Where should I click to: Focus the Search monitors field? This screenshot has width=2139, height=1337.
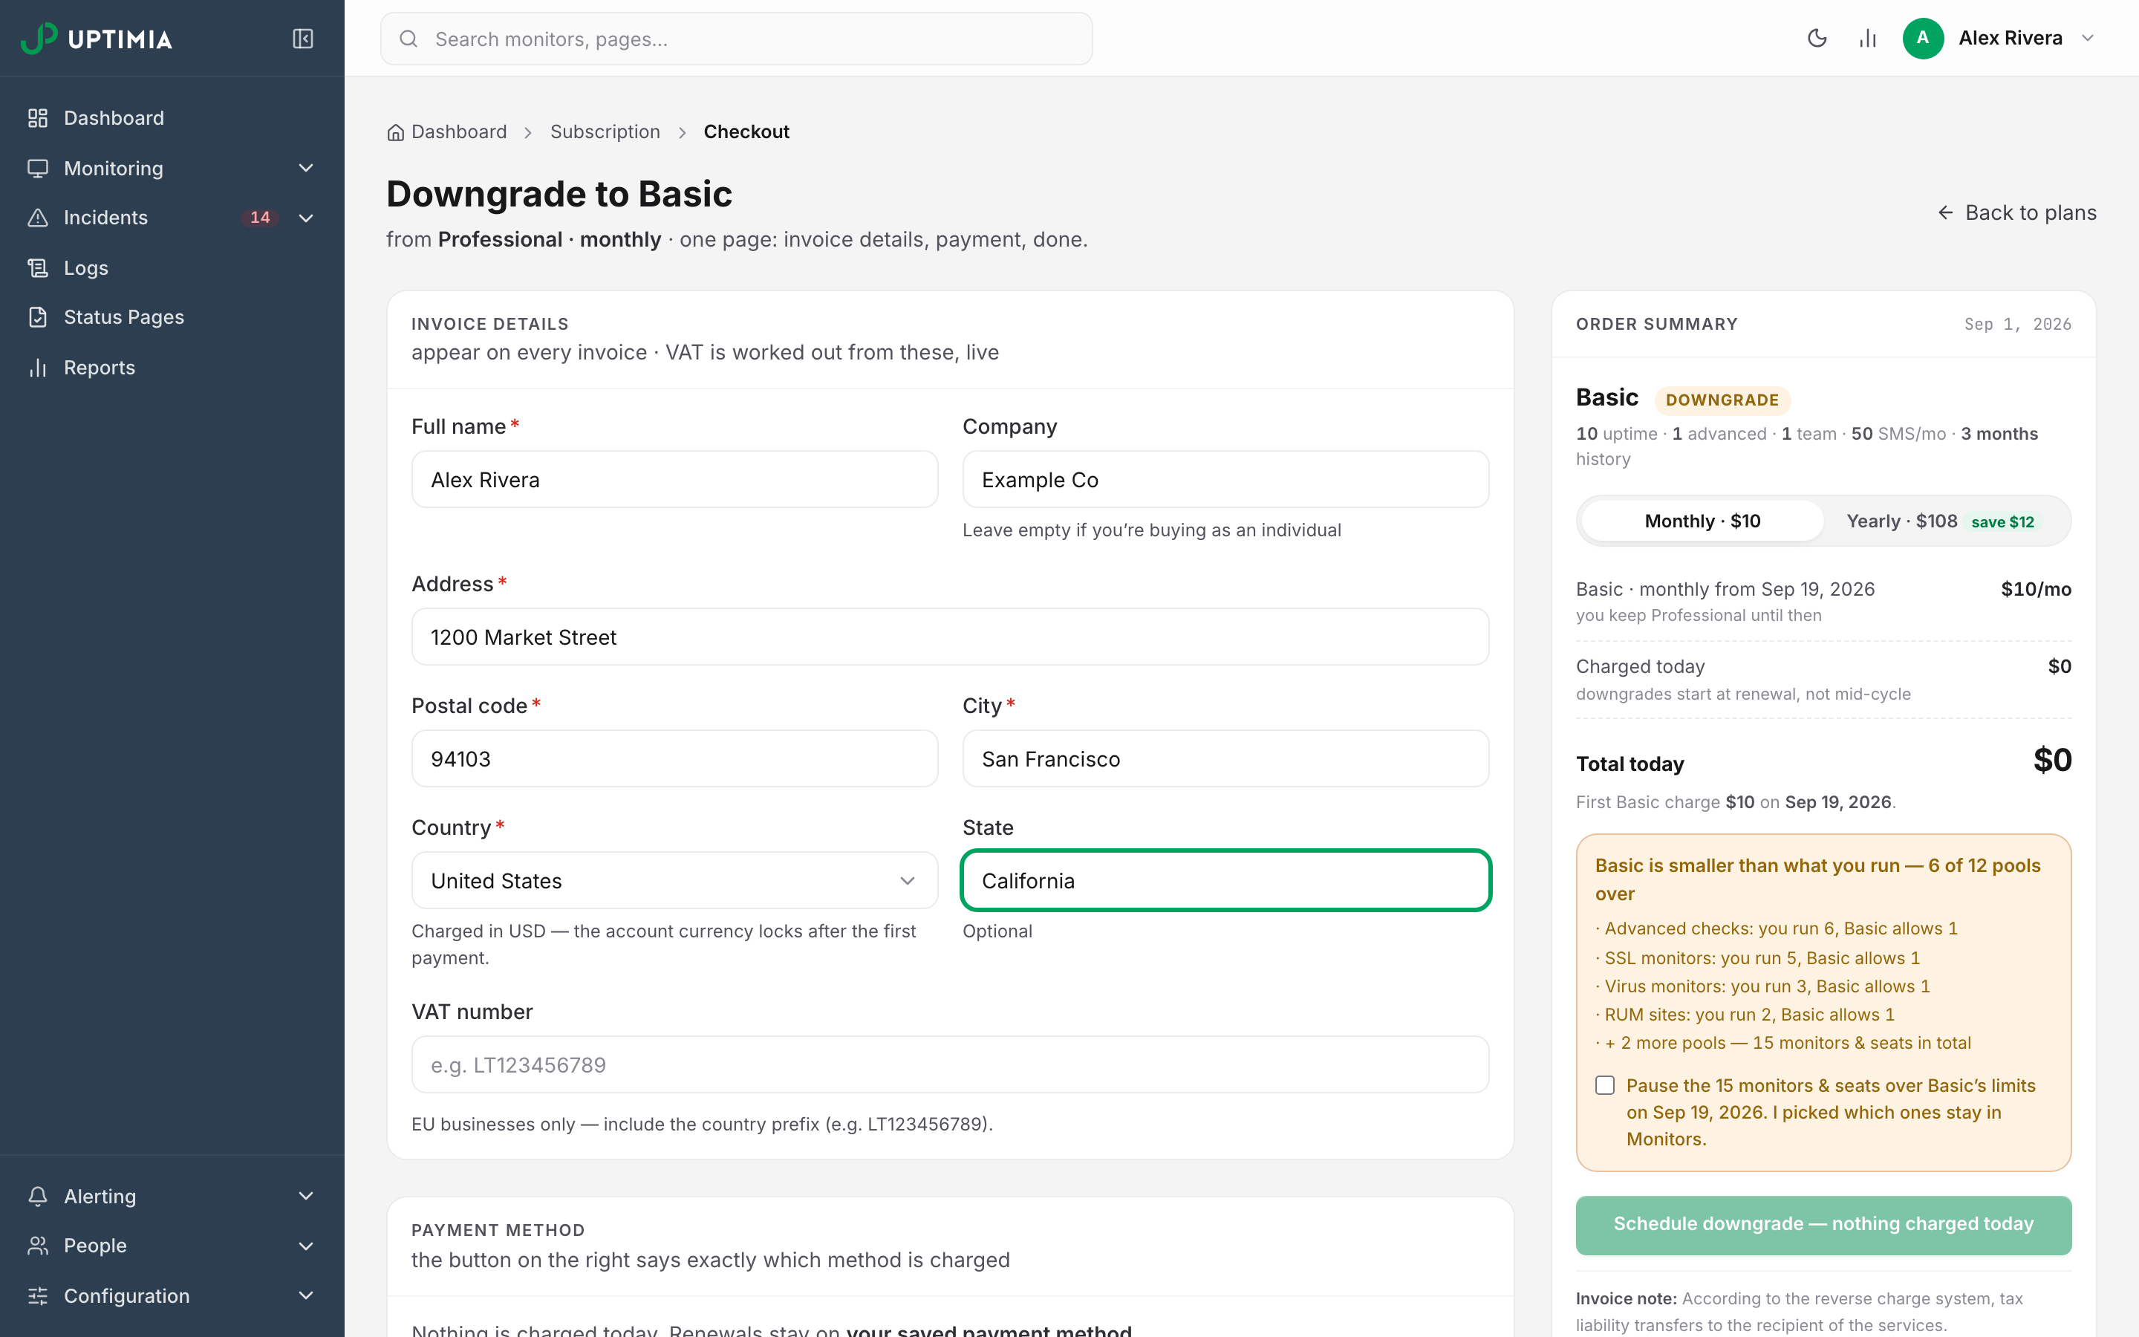click(736, 39)
